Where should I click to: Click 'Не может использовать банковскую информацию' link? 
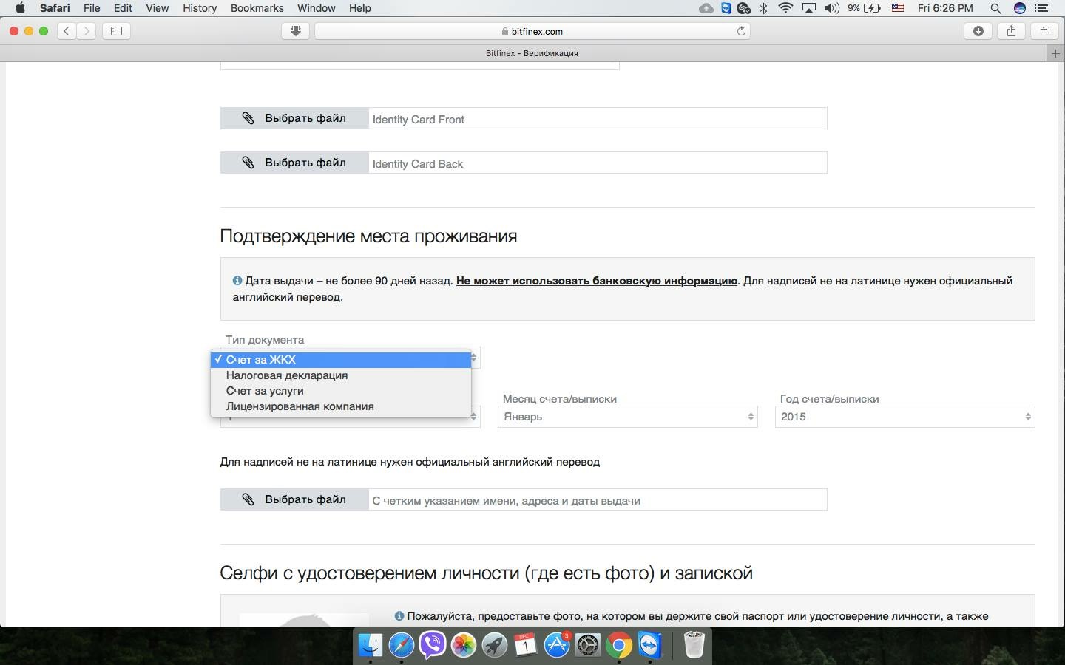pos(597,281)
